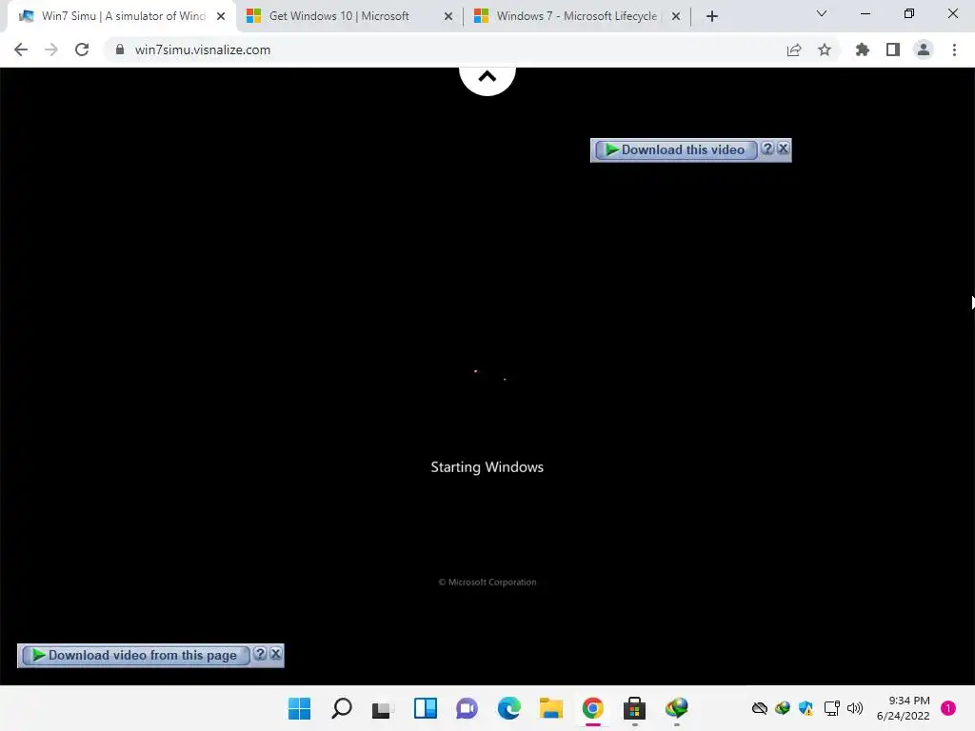
Task: Bookmark this tab with the star
Action: (825, 49)
